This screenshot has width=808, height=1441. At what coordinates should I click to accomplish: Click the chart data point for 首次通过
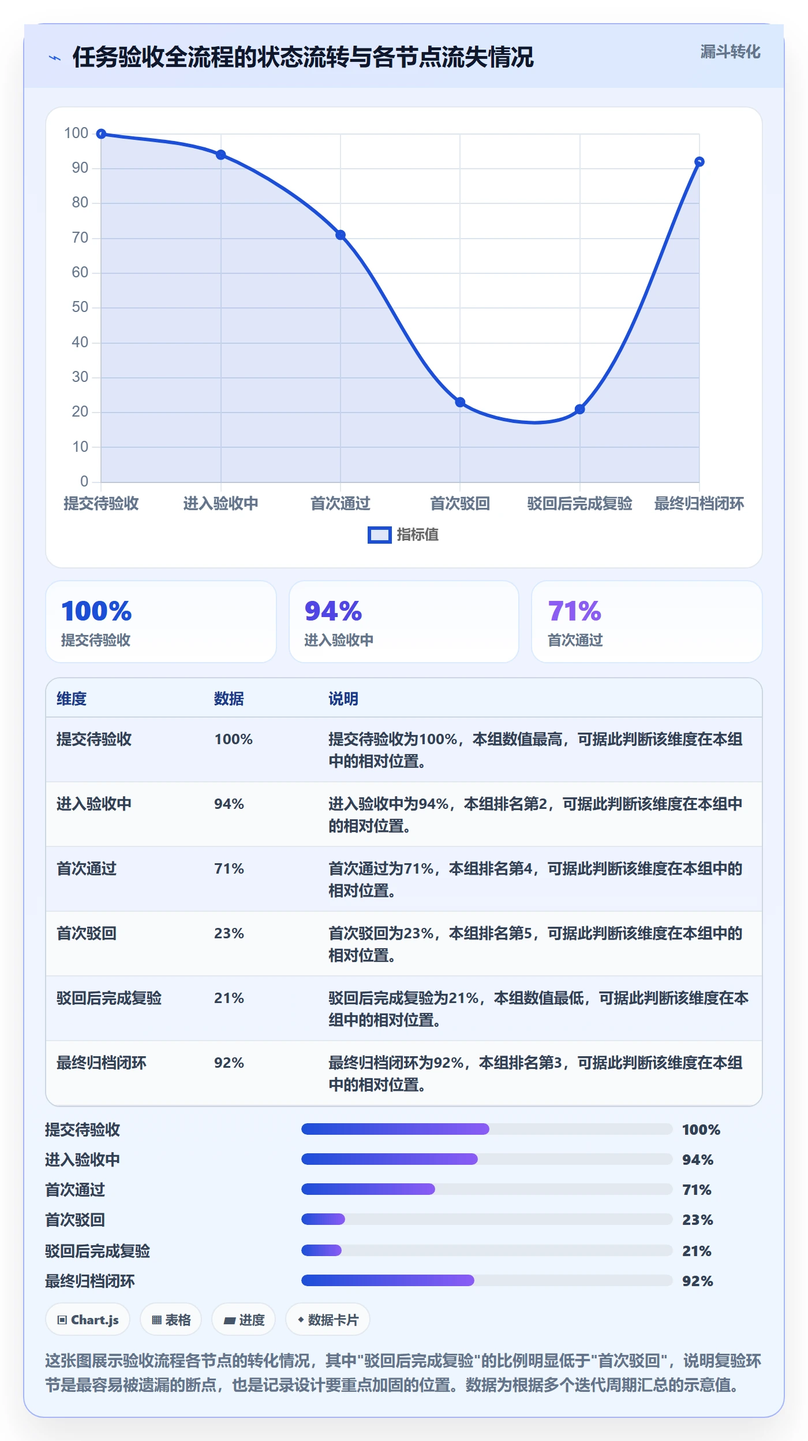point(341,235)
